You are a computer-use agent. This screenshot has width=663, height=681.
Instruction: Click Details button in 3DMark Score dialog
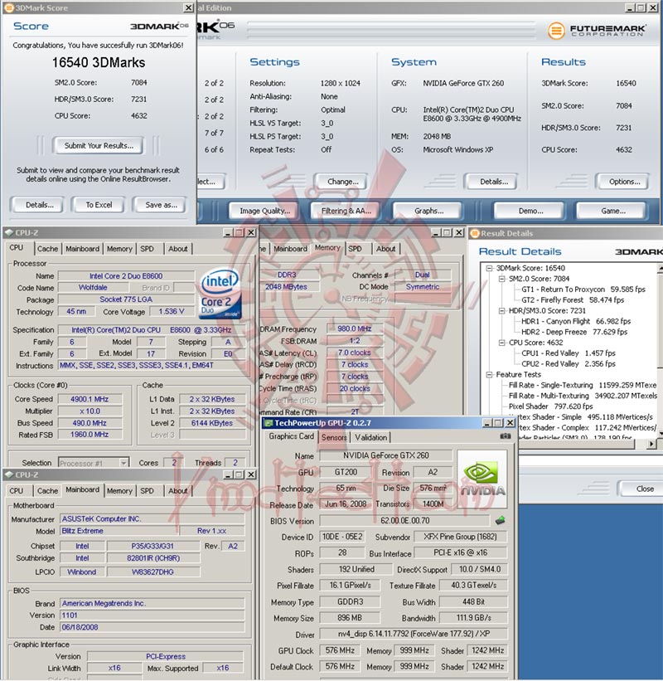click(x=38, y=205)
